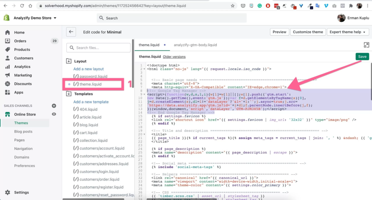This screenshot has width=372, height=200.
Task: Click the back arrow next to Edit code
Action: coord(71,32)
